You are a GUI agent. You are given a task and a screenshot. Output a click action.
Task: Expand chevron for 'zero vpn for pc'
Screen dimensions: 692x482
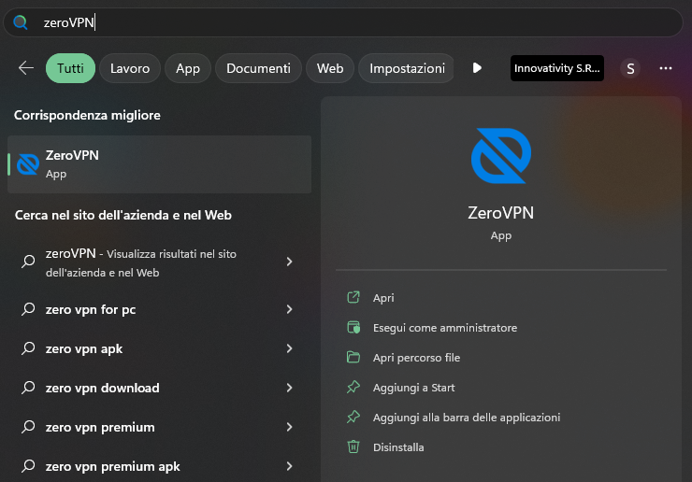[290, 309]
